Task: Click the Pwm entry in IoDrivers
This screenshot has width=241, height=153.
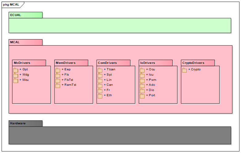Action: coord(153,80)
